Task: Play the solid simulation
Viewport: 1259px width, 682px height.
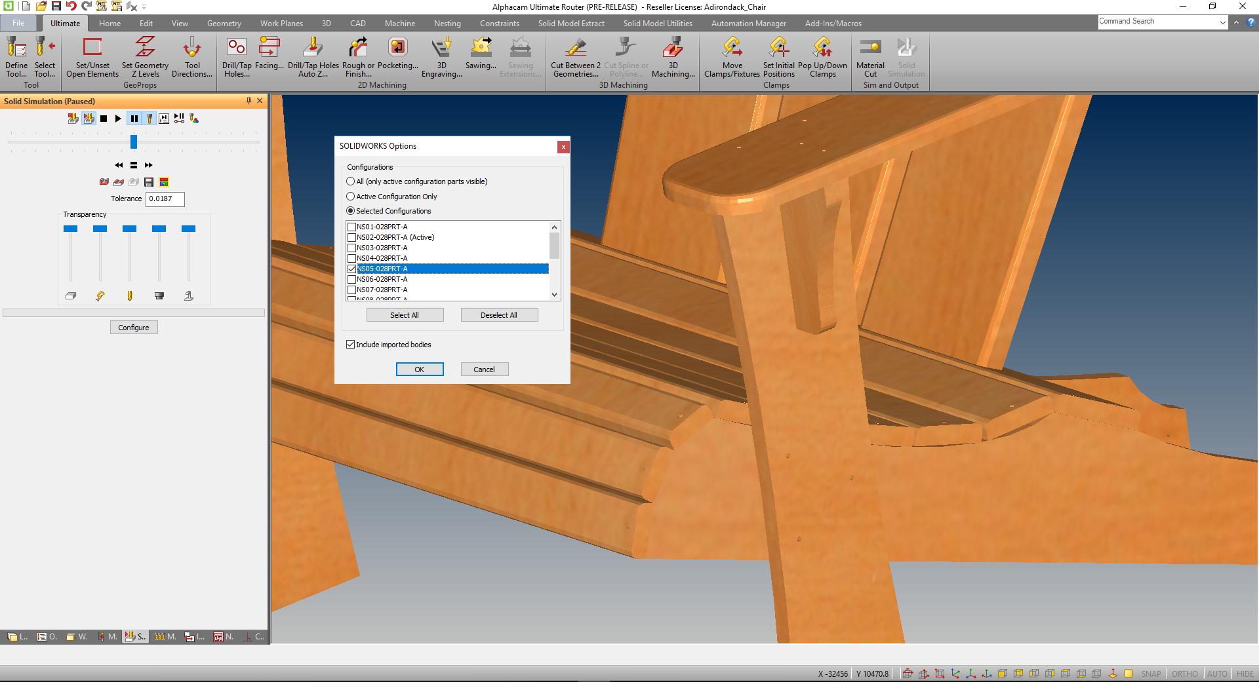Action: pos(118,119)
